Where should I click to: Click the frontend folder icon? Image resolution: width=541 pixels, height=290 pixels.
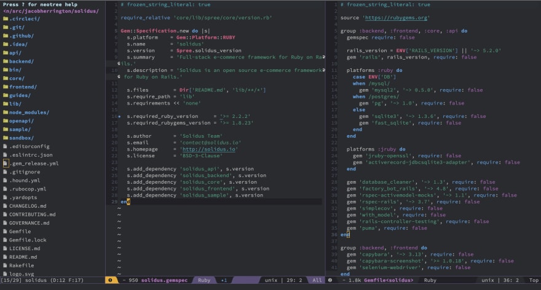[x=6, y=87]
